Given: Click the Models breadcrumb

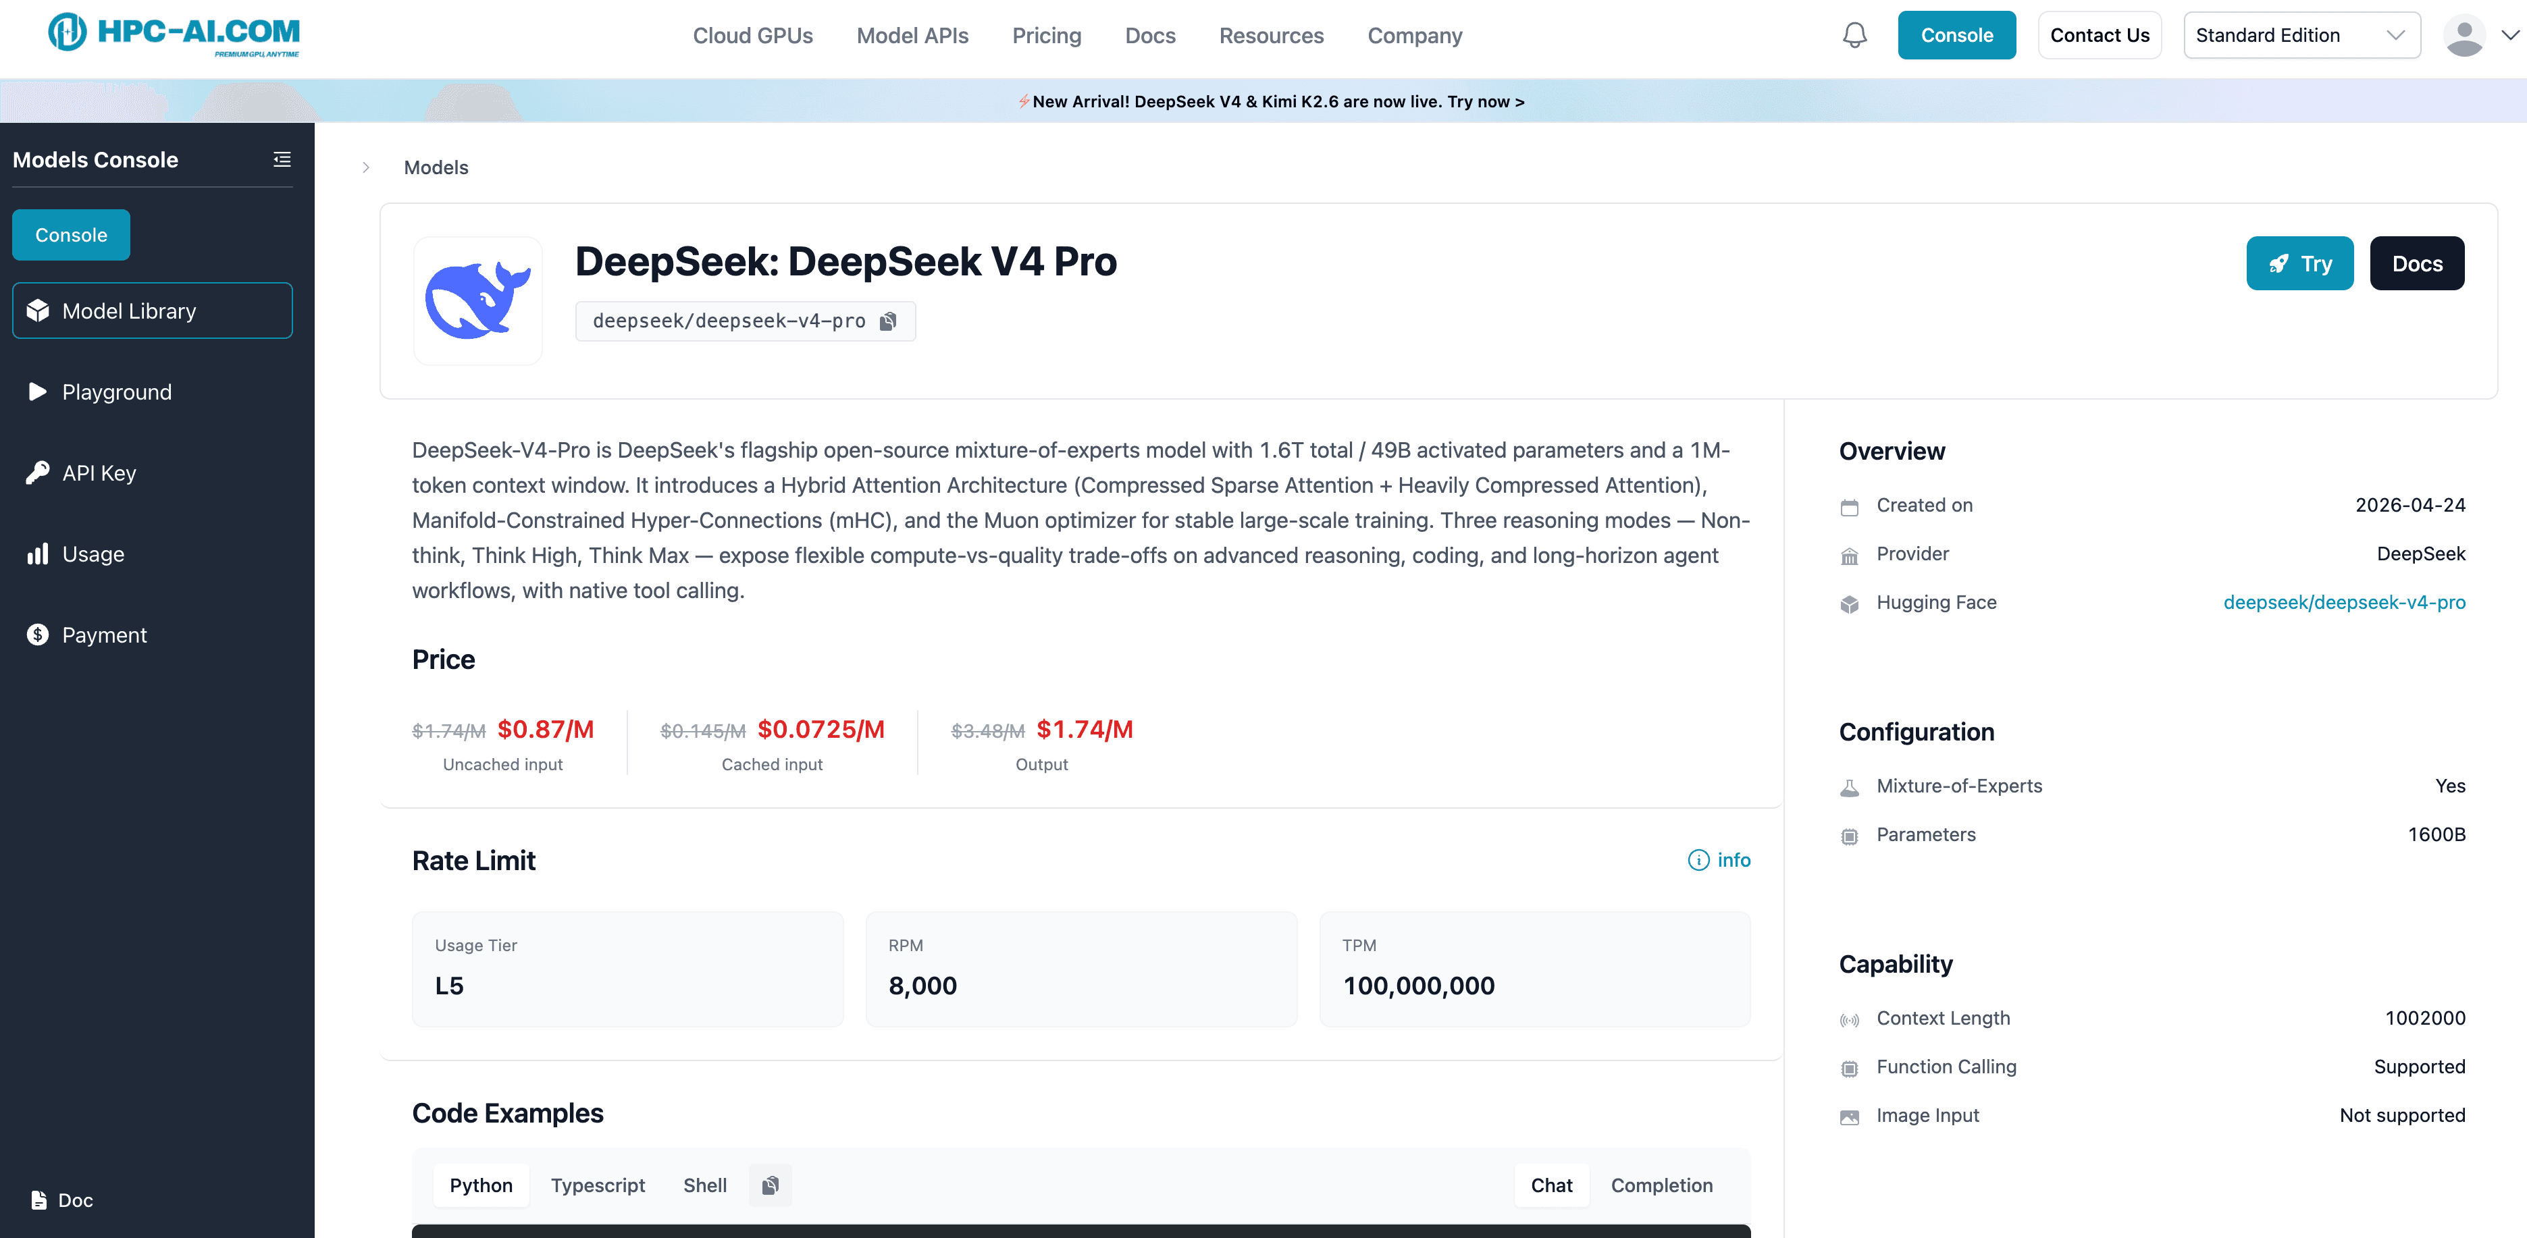Looking at the screenshot, I should tap(436, 167).
